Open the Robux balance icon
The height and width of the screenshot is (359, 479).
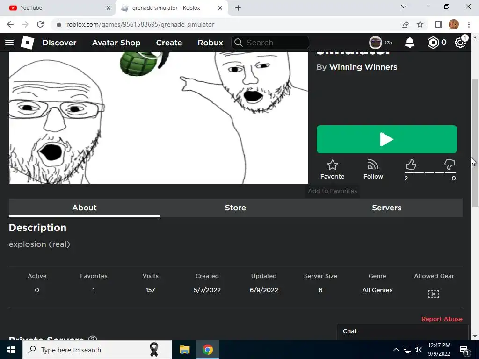point(433,43)
